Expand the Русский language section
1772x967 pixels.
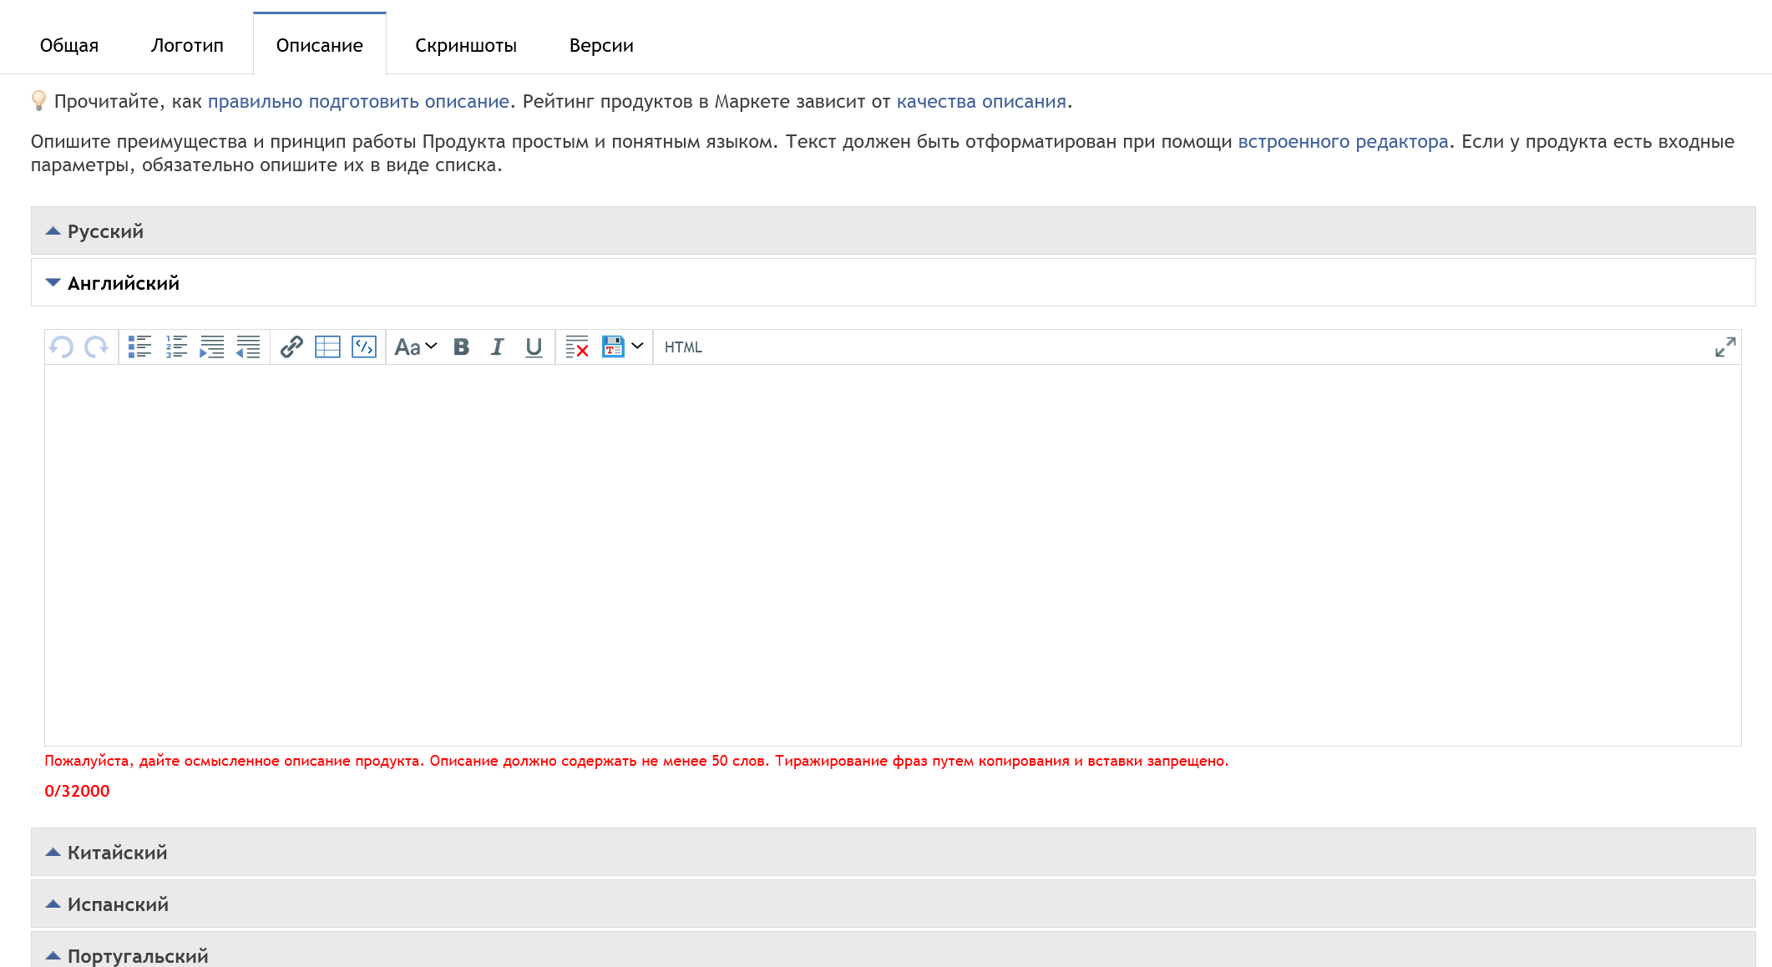105,231
